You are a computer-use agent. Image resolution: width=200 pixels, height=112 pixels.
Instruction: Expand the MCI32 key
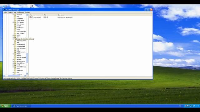point(13,54)
